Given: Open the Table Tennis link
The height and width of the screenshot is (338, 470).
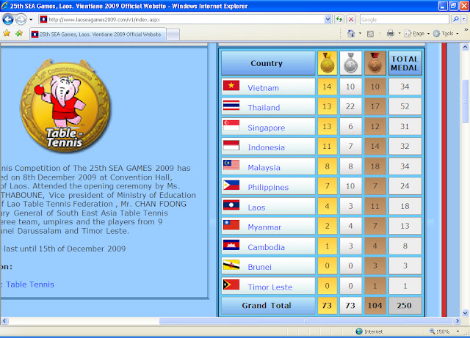Looking at the screenshot, I should (30, 284).
